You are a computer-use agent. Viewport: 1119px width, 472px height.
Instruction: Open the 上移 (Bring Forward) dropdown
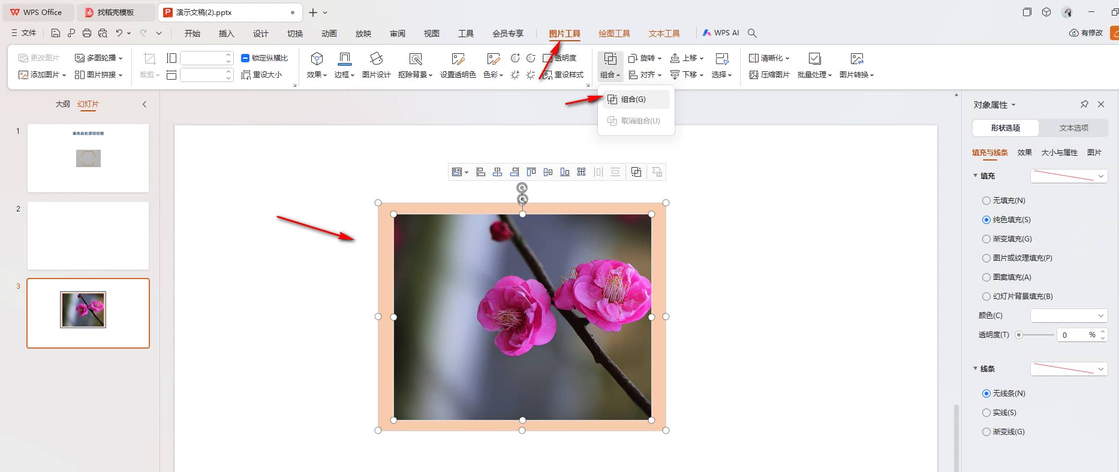(x=687, y=58)
